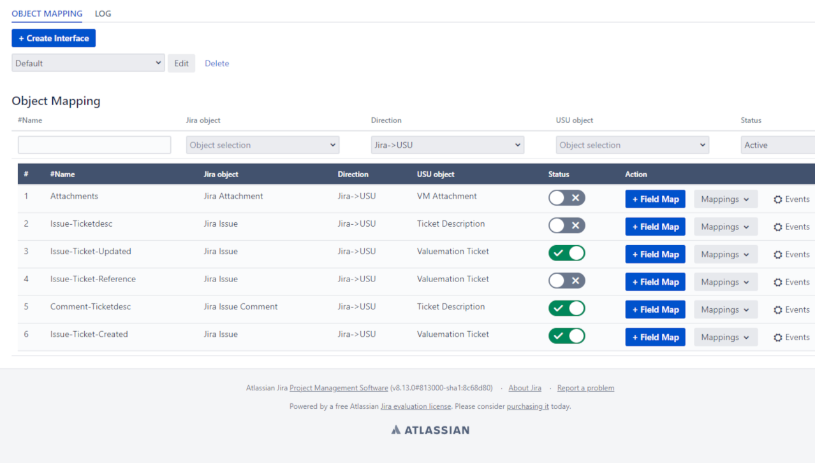Add Field Map for Issue-Ticket-Updated row
The width and height of the screenshot is (815, 463).
pyautogui.click(x=656, y=254)
